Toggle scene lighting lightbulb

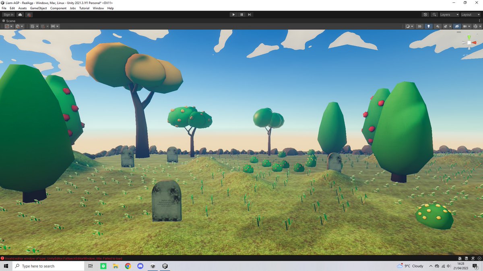[429, 26]
